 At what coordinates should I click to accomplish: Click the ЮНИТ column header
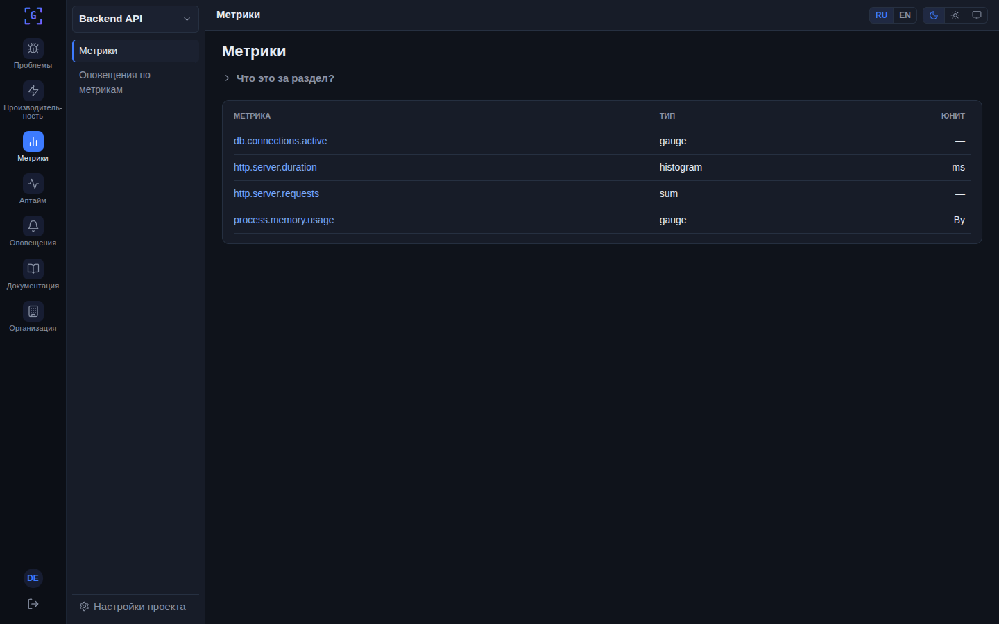(953, 116)
